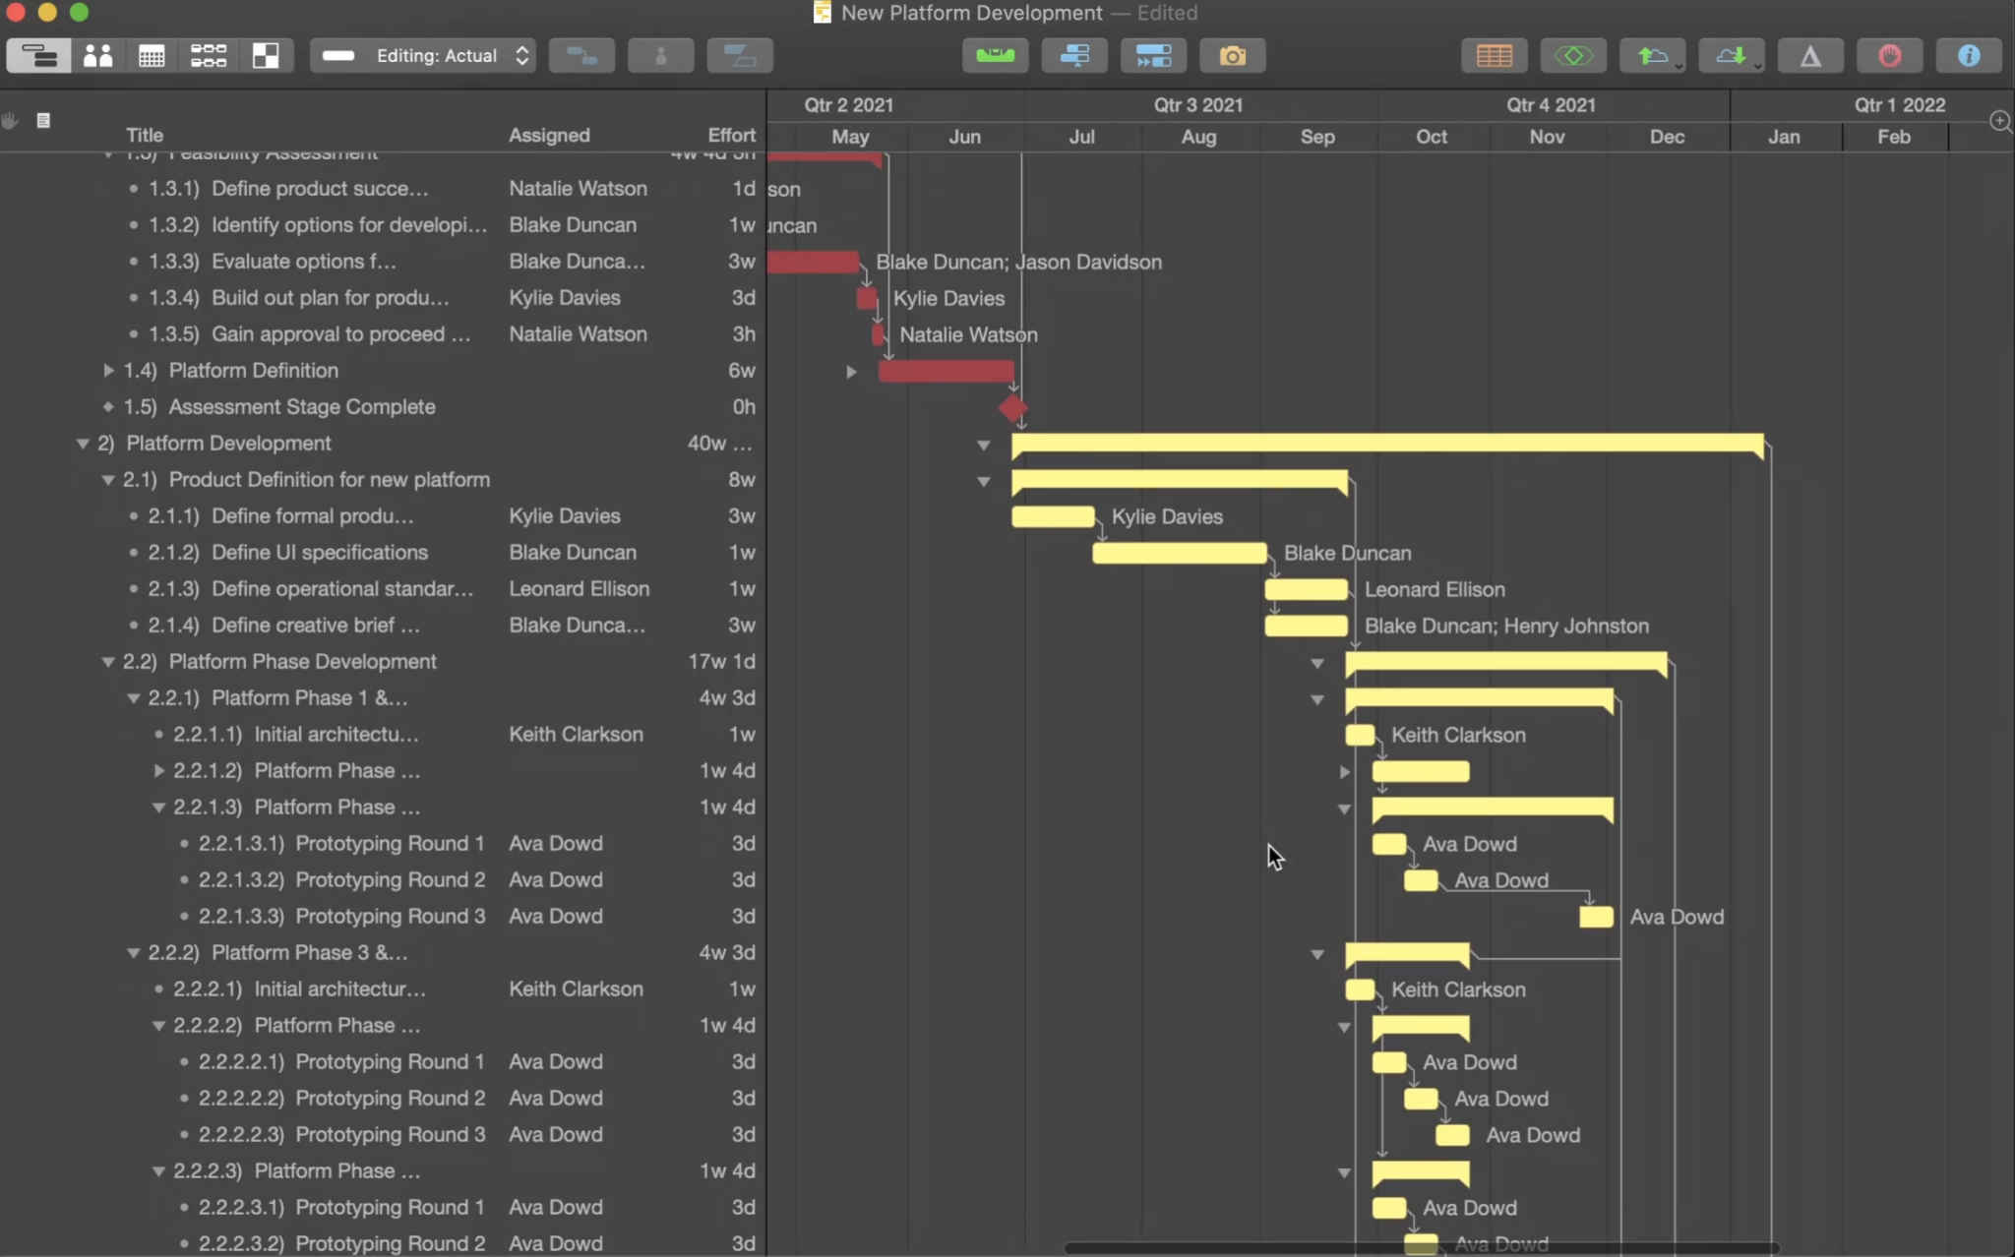Expand the 1.4 Platform Definition group
The width and height of the screenshot is (2015, 1257).
click(x=108, y=371)
